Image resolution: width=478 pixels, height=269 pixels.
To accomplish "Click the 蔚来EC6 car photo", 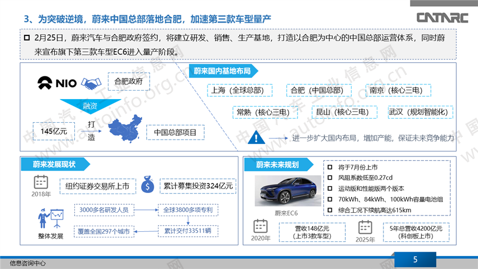I will [x=288, y=191].
